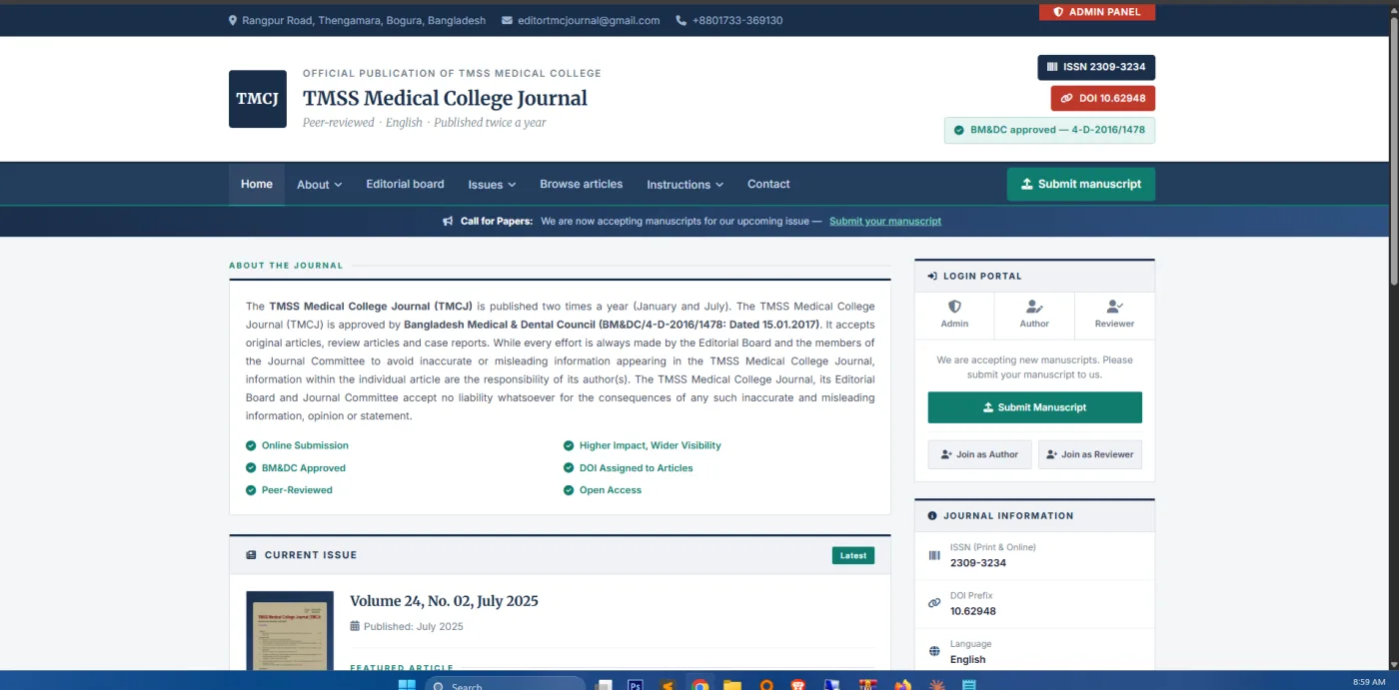Viewport: 1399px width, 690px height.
Task: Click the check icon beside BM&DC Approved feature
Action: click(251, 467)
